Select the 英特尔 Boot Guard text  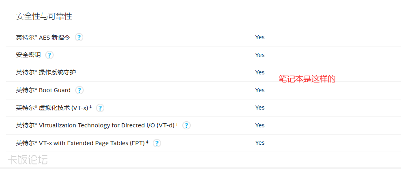pyautogui.click(x=43, y=90)
